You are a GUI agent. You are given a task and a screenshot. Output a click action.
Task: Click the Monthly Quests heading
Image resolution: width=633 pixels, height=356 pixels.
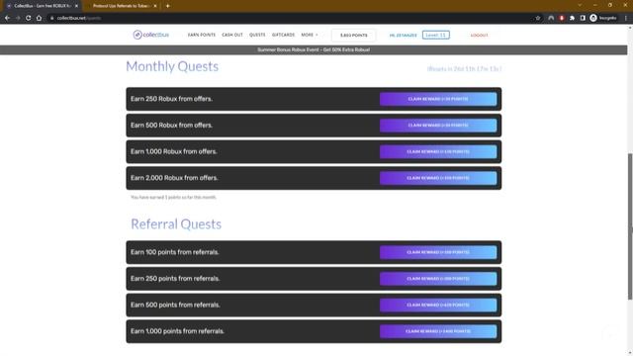(x=172, y=66)
